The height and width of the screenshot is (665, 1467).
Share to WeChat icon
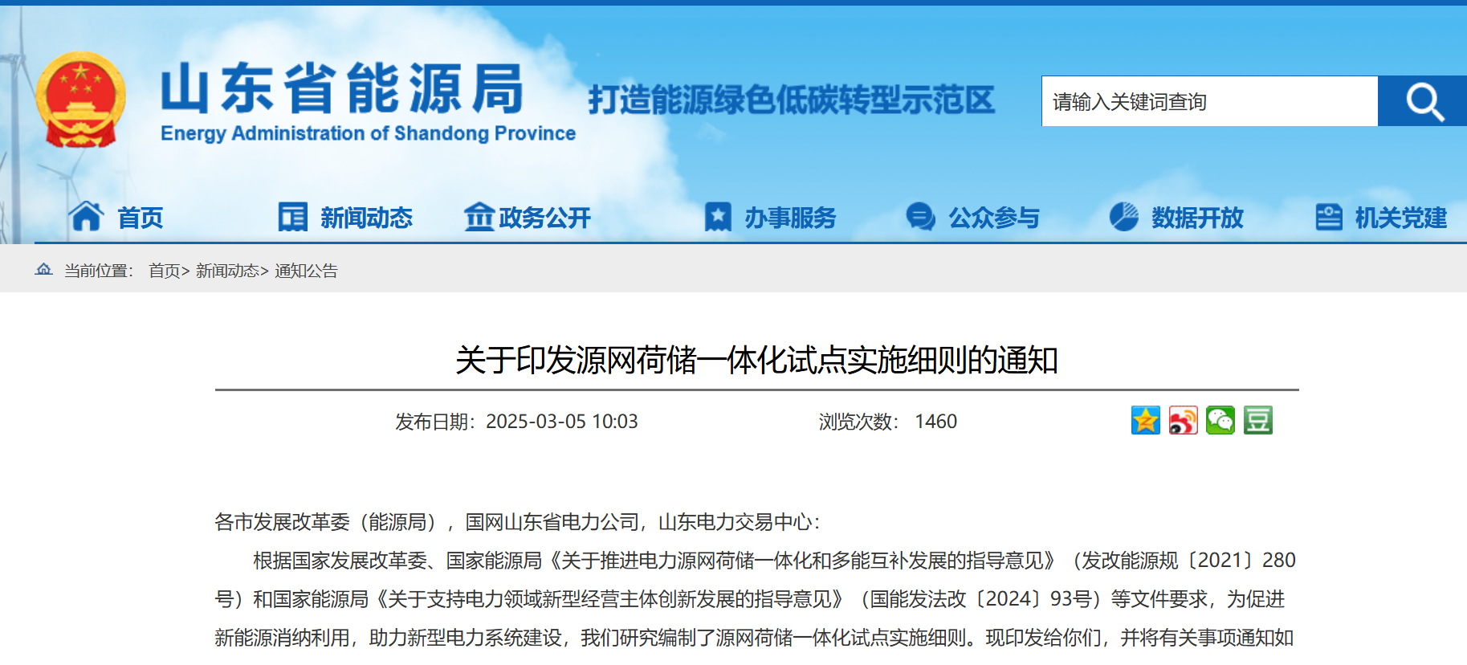1220,420
